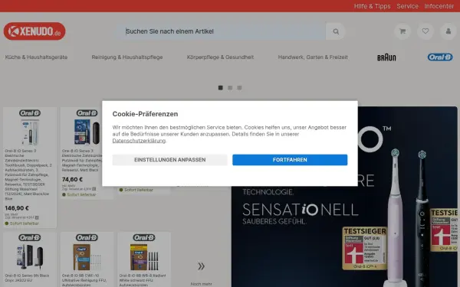460x287 pixels.
Task: Click inside the article search field
Action: [222, 31]
